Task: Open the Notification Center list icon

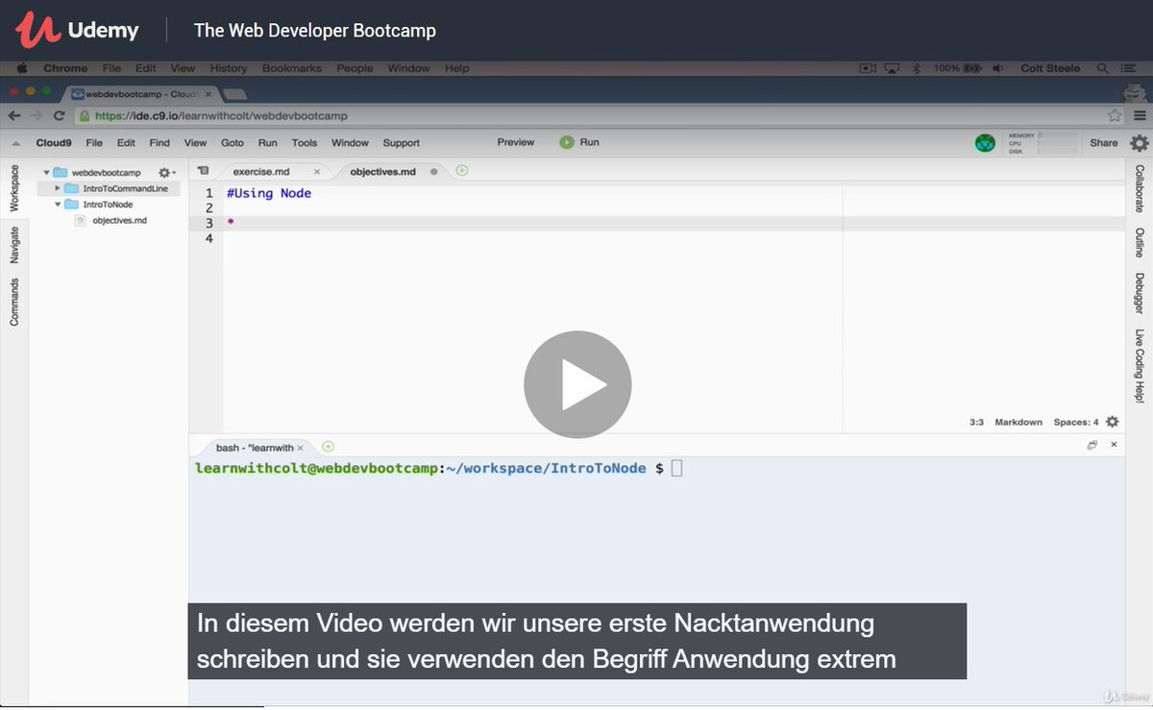Action: [1126, 68]
